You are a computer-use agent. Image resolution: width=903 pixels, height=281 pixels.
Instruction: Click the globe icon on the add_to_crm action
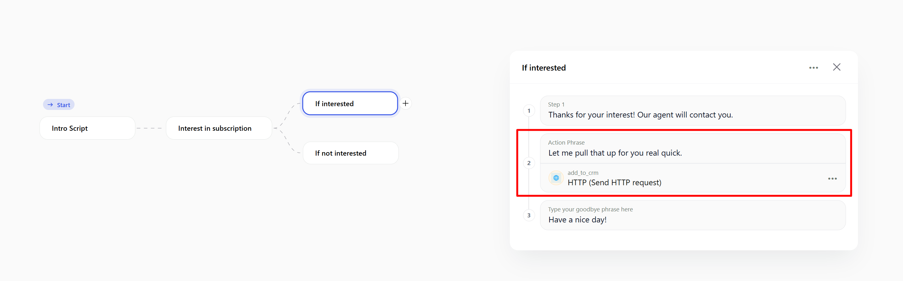[x=556, y=178]
